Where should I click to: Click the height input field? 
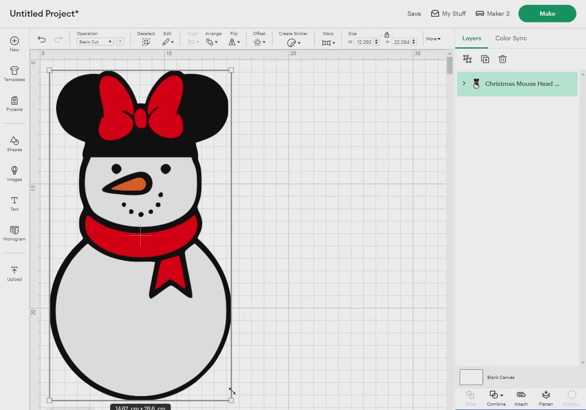tap(401, 42)
